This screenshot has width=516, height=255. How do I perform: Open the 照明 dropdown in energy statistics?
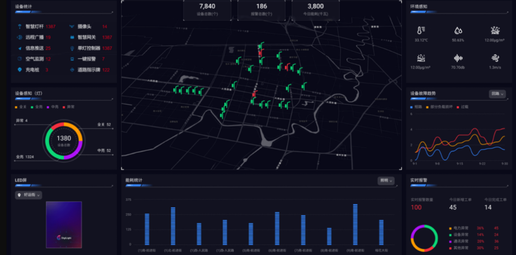[x=386, y=180]
